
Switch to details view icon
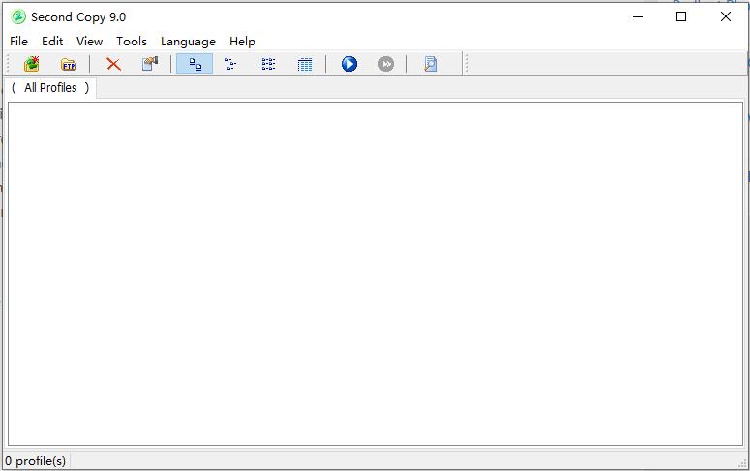click(x=305, y=64)
